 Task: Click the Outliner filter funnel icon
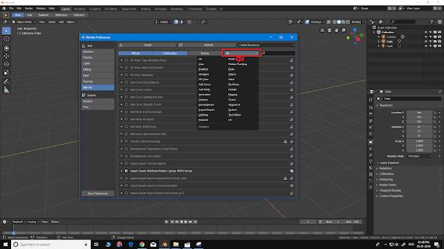[x=432, y=21]
